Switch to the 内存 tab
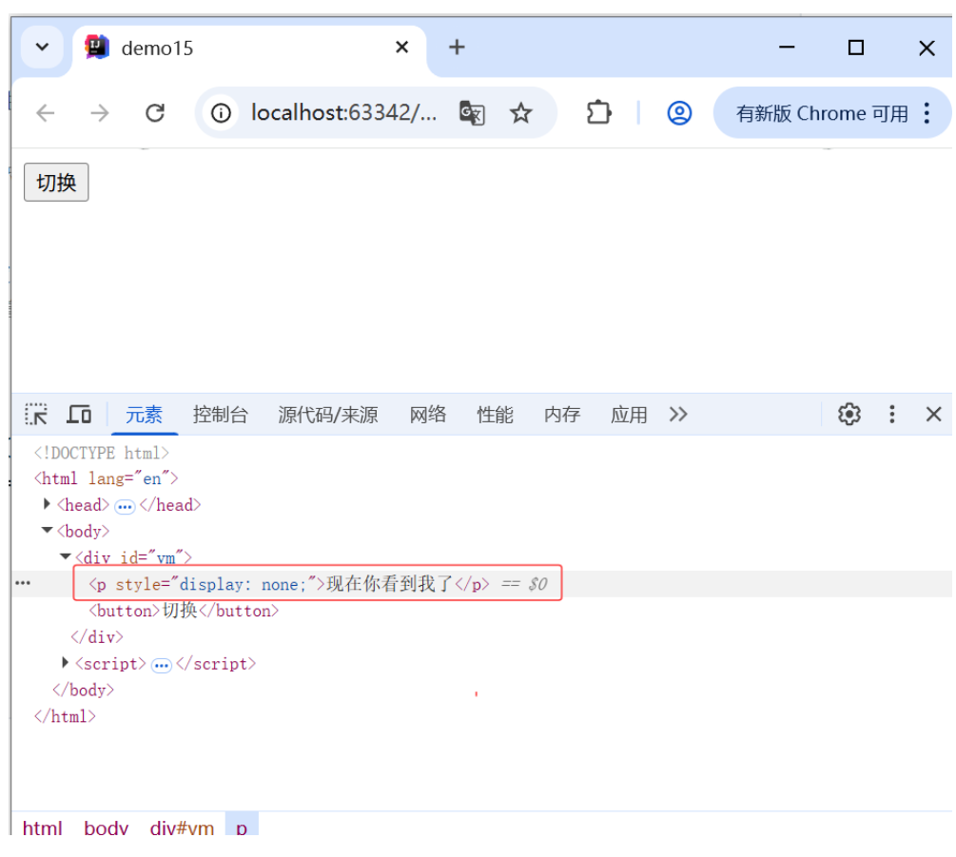956x857 pixels. tap(562, 415)
